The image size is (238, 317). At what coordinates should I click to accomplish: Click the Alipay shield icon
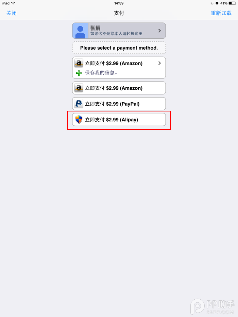79,120
